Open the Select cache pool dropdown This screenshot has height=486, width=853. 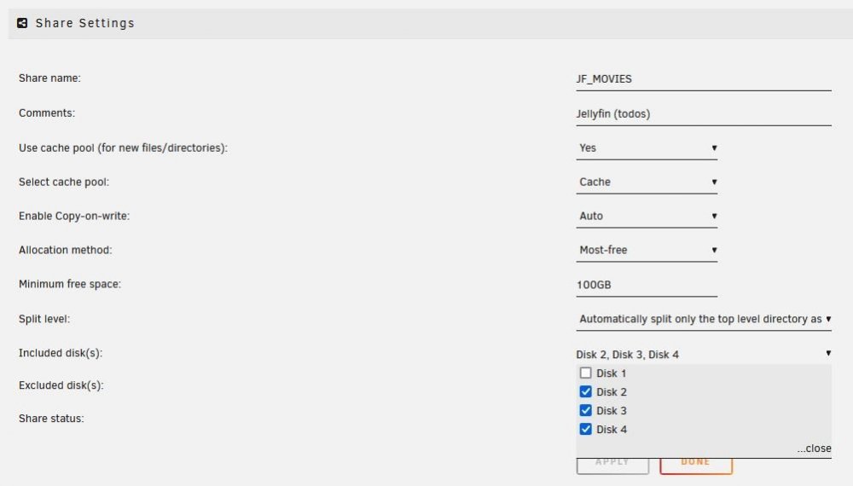pyautogui.click(x=647, y=182)
